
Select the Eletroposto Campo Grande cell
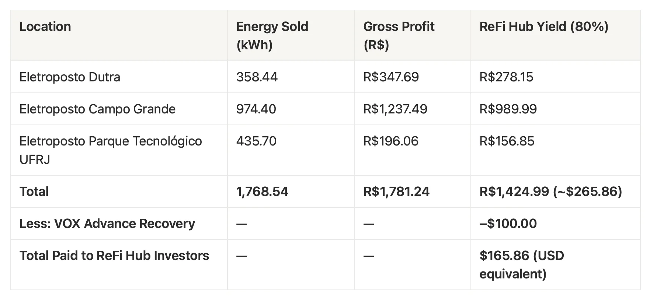[x=97, y=109]
